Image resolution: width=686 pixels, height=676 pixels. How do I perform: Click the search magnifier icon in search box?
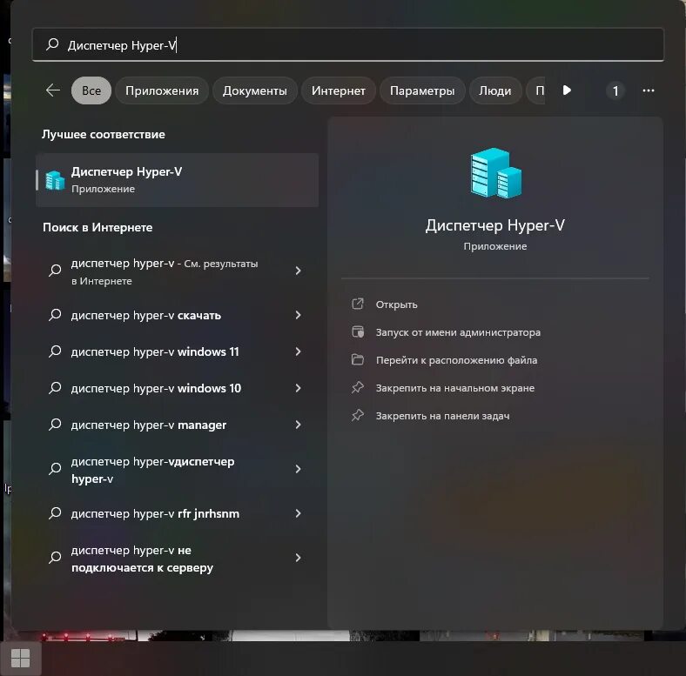point(52,44)
